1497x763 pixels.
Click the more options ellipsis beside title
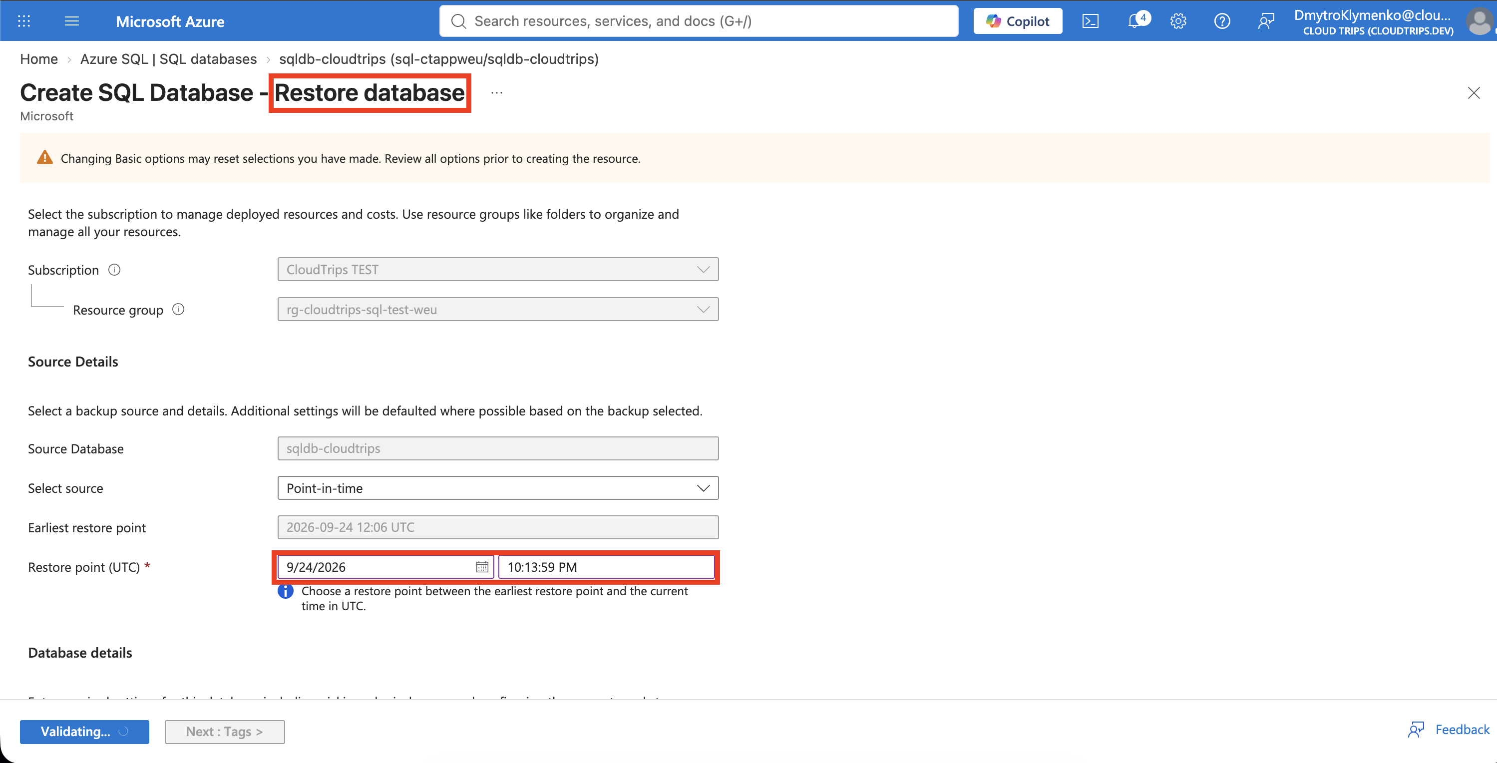click(496, 93)
